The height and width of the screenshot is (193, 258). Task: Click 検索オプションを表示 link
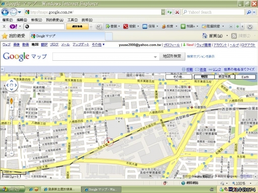[x=201, y=56]
